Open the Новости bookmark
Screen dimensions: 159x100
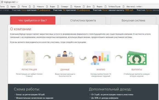pyautogui.click(x=40, y=7)
